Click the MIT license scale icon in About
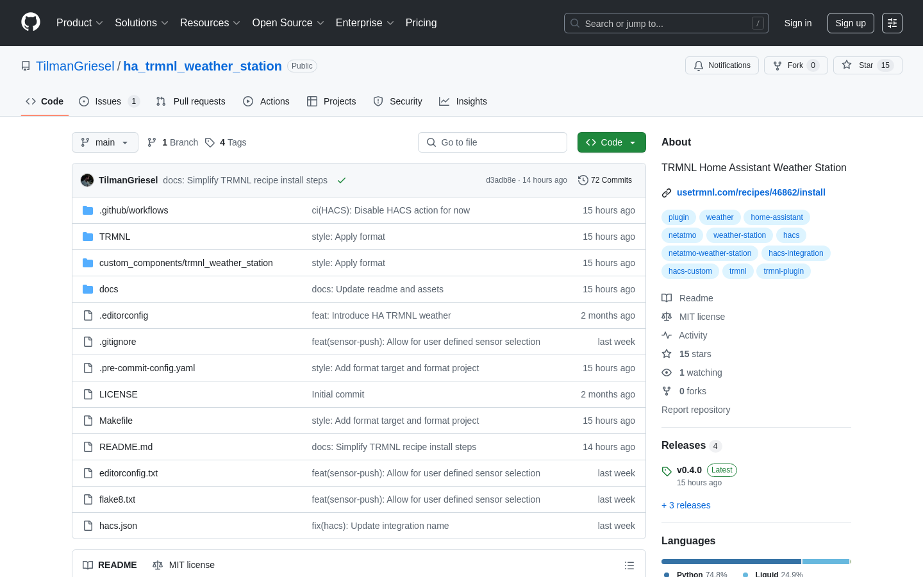Image resolution: width=923 pixels, height=577 pixels. point(667,317)
